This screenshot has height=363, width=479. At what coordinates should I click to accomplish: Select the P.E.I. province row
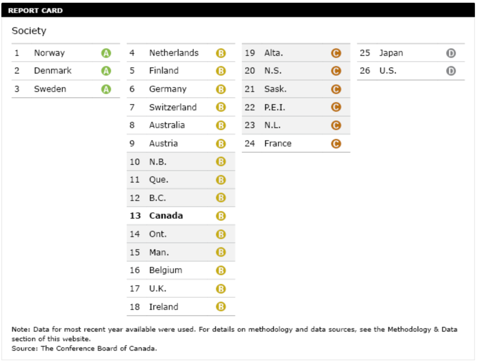275,107
